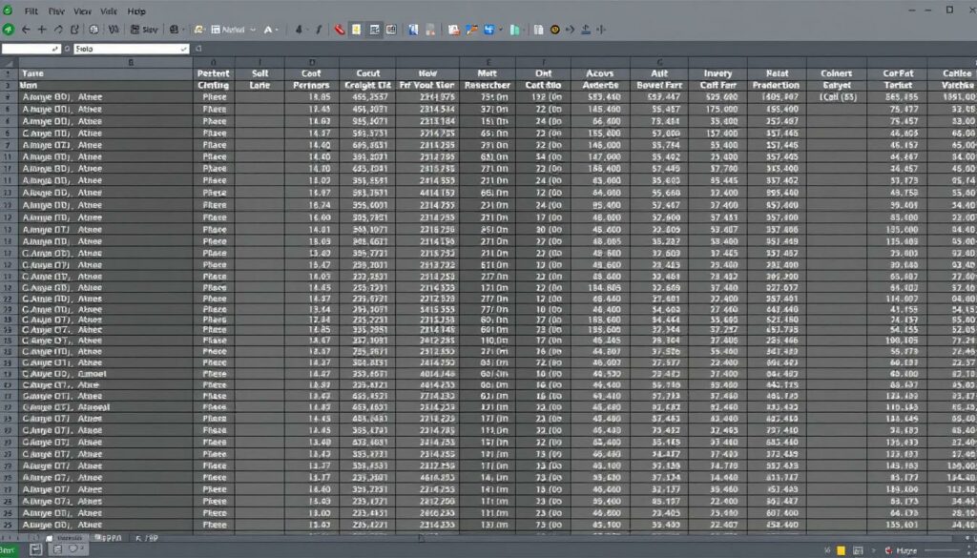
Task: Click the window layout icon beside table icon
Action: pos(391,30)
